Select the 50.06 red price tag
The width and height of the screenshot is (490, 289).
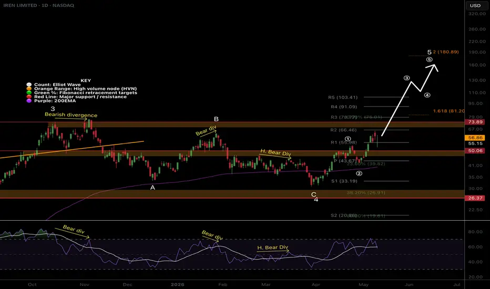pos(475,151)
